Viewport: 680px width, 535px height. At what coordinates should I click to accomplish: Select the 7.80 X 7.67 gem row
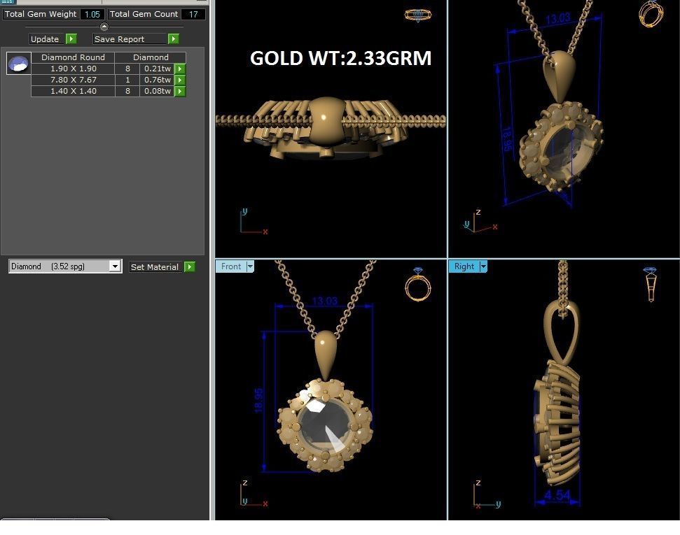click(109, 80)
